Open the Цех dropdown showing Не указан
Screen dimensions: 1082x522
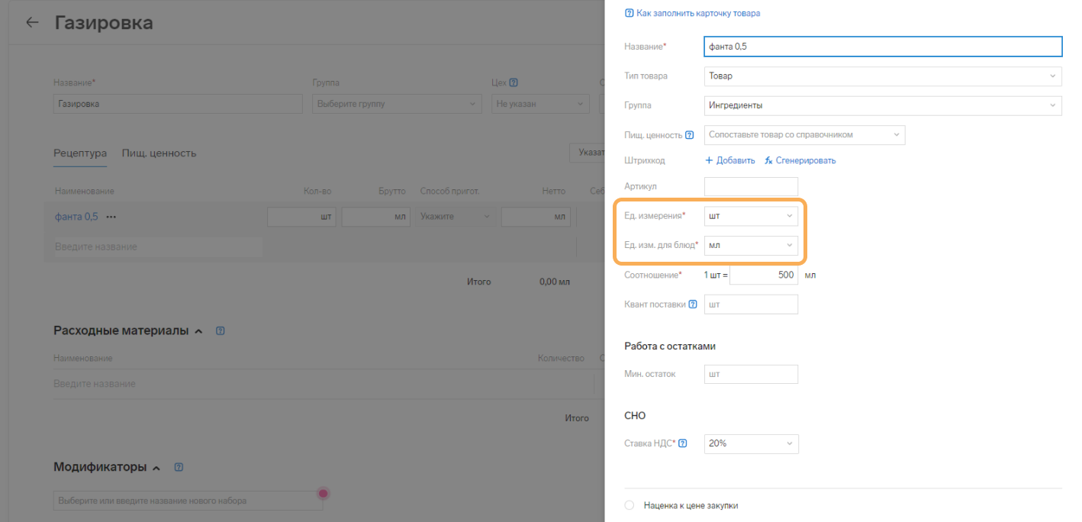pos(539,104)
